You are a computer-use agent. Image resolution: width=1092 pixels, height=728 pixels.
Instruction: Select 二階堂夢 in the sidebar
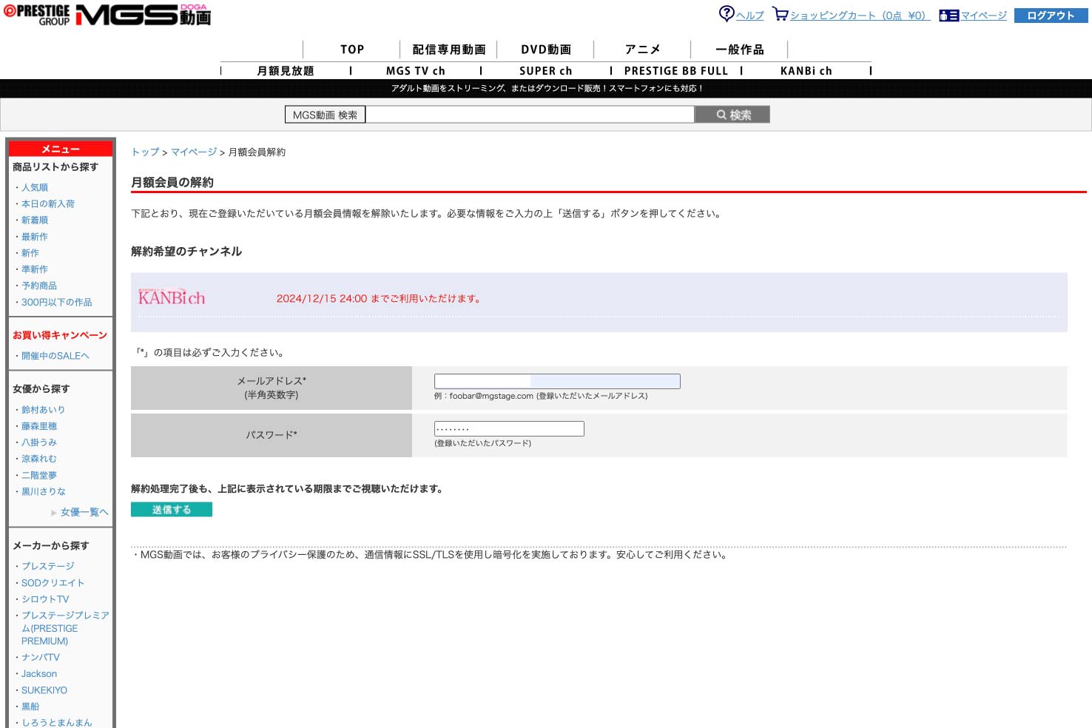(39, 475)
